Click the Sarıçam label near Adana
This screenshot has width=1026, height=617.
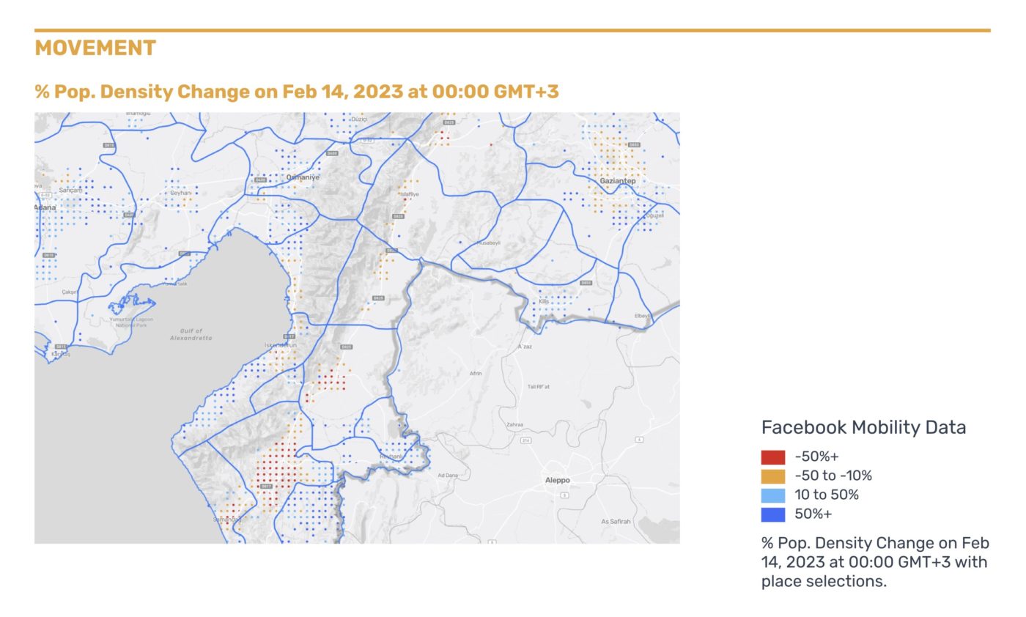tap(71, 190)
